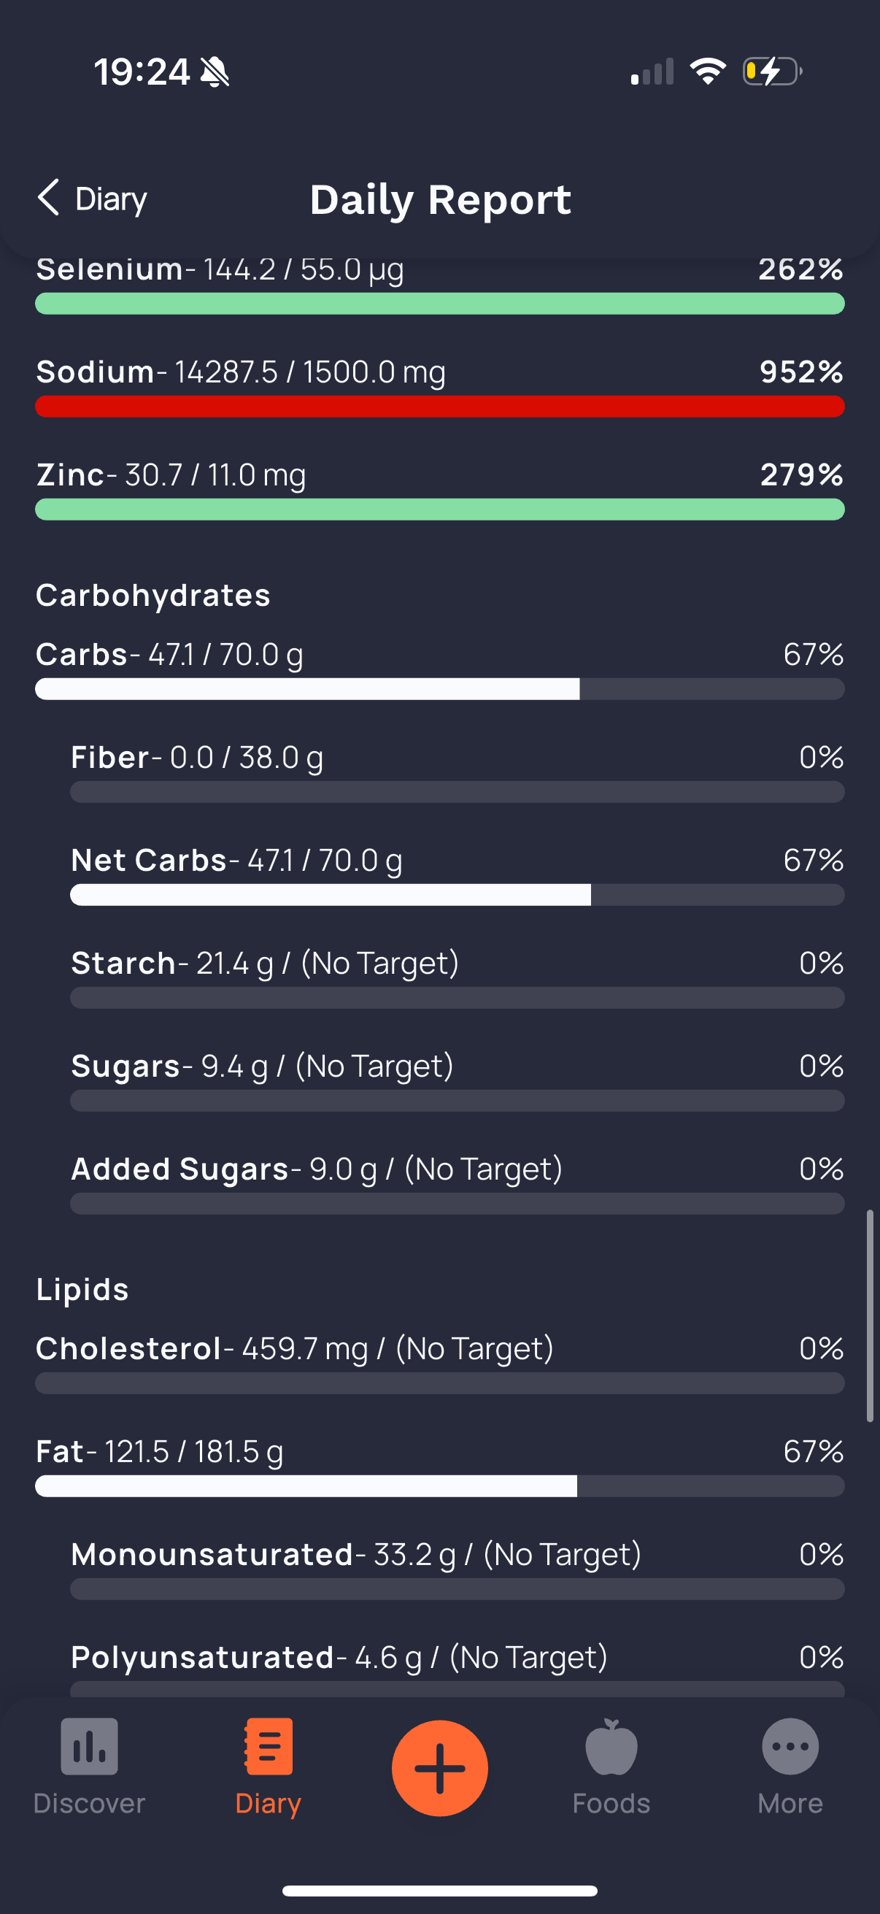Select the Diary notebook icon
Screen dimensions: 880x1914
268,1746
